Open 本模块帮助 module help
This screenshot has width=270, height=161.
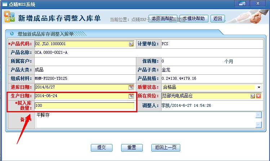point(195,18)
